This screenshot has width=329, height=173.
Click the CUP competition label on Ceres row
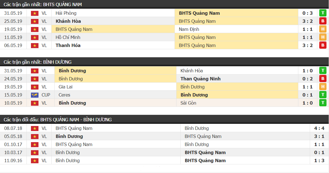point(46,95)
